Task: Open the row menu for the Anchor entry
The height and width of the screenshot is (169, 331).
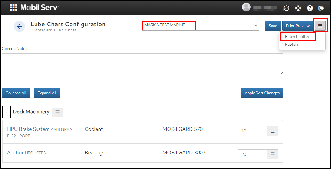Action: coord(272,154)
